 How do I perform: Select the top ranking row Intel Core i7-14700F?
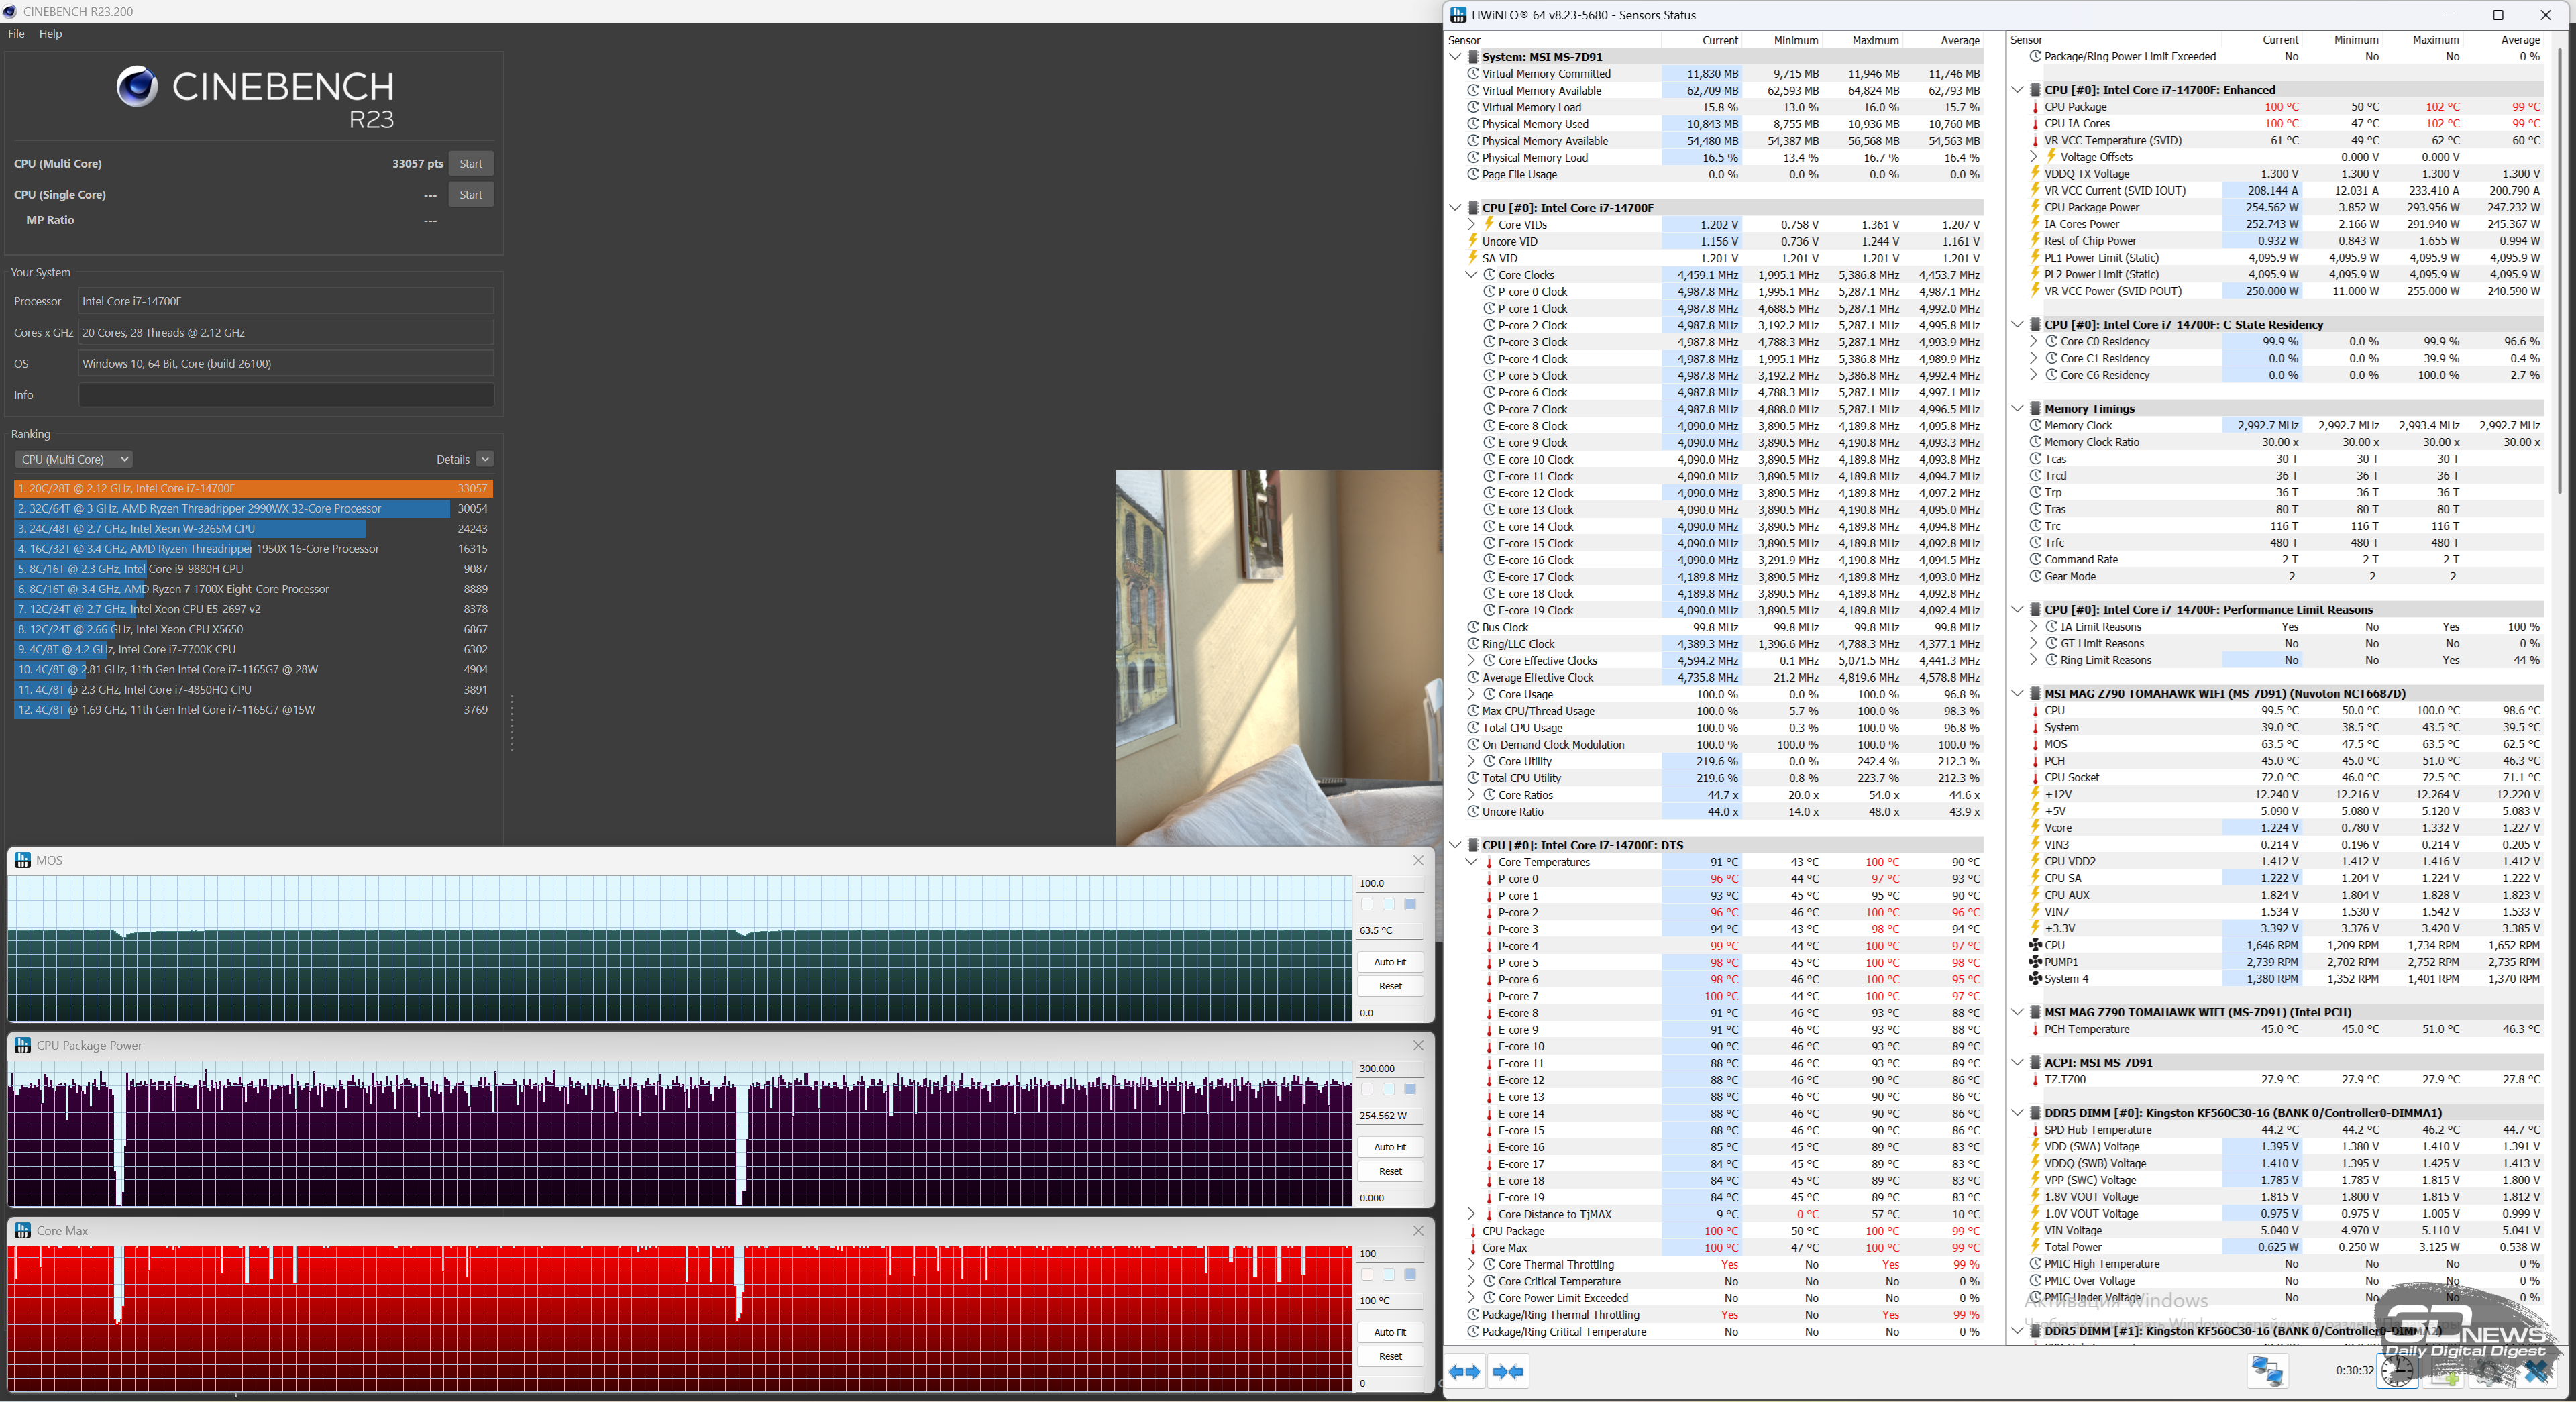(x=253, y=488)
